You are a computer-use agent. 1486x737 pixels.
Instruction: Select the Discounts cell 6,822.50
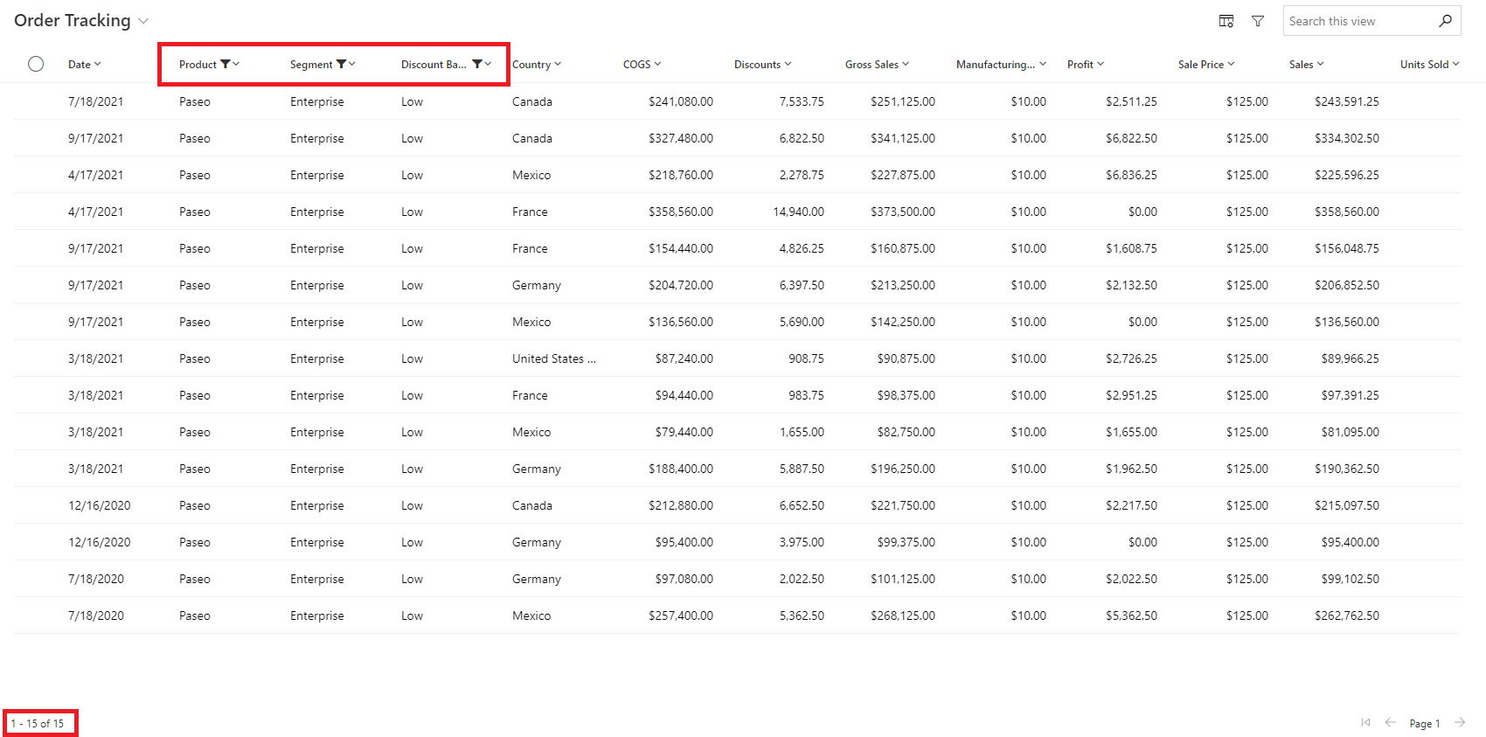802,138
